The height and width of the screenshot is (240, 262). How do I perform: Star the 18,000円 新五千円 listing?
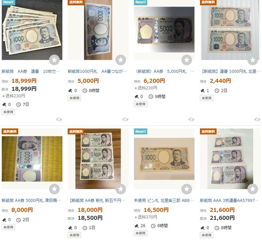[x=121, y=189]
